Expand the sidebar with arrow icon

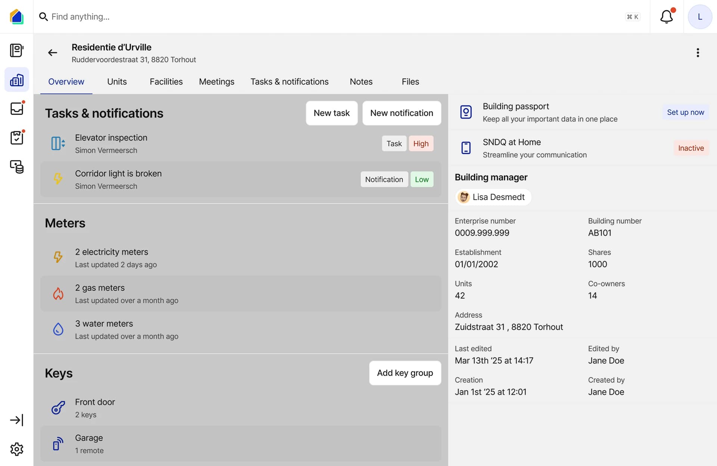pyautogui.click(x=17, y=420)
